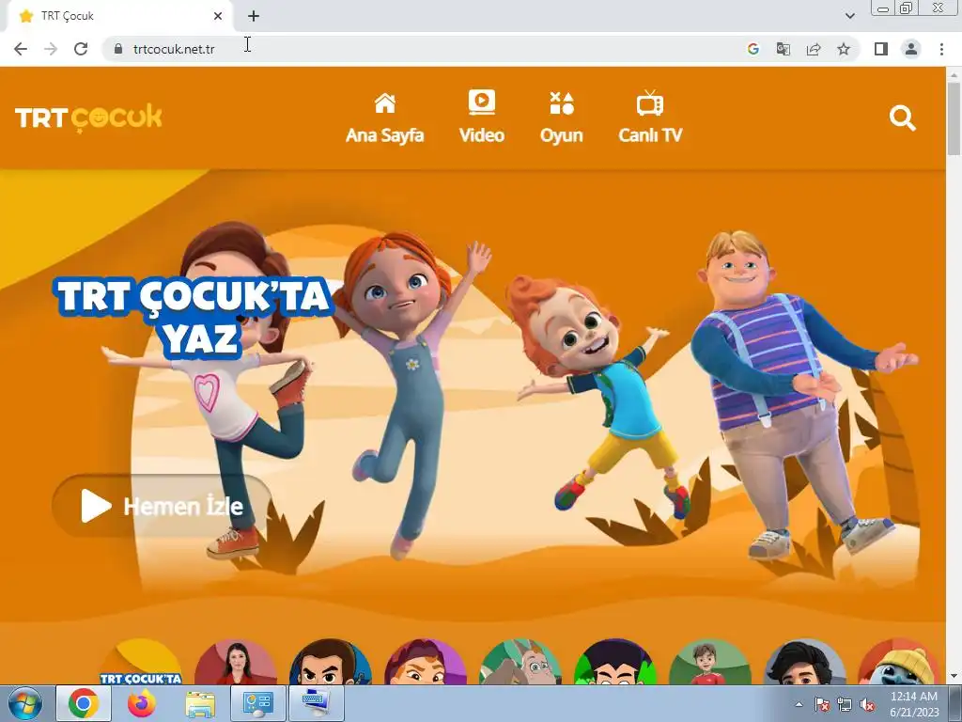Open the TRT ÇOCUK'TA circle thumbnail

pos(141,662)
